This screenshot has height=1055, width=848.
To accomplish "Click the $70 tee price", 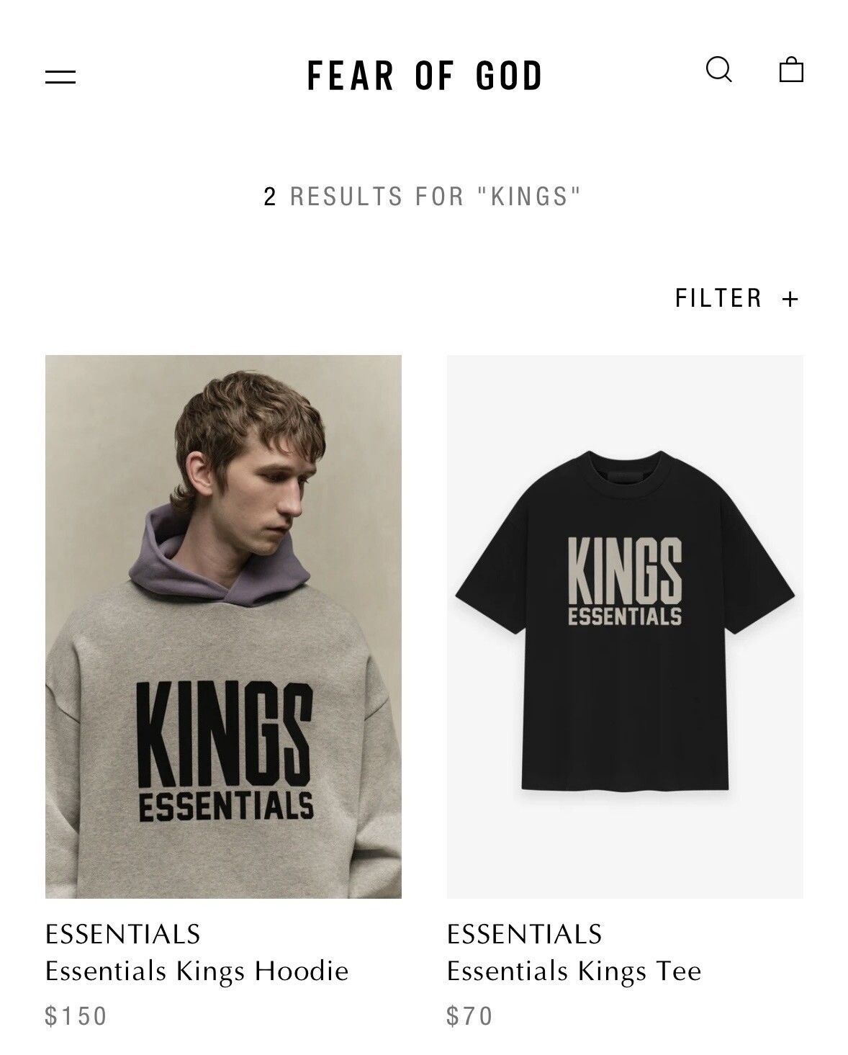I will (469, 1016).
